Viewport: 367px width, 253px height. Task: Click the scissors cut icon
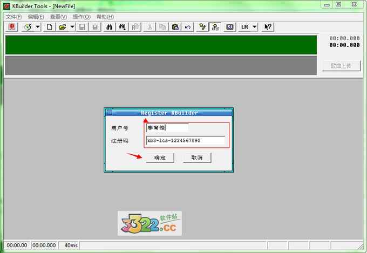(149, 27)
